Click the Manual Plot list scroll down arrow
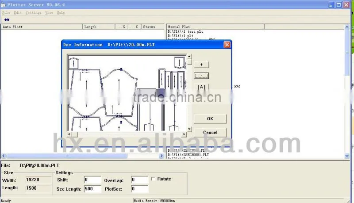The height and width of the screenshot is (203, 354). click(x=347, y=156)
